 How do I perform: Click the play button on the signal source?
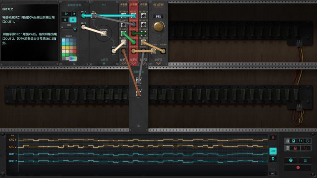tap(66, 14)
